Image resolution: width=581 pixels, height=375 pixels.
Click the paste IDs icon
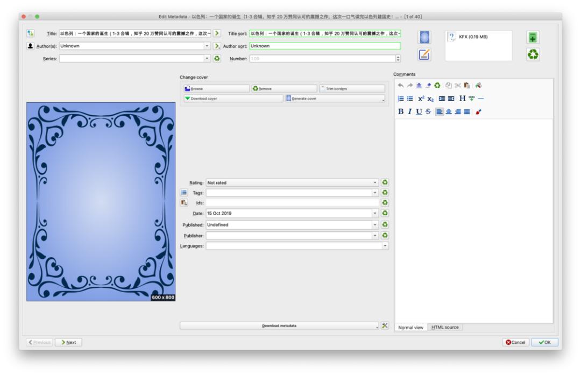point(183,203)
